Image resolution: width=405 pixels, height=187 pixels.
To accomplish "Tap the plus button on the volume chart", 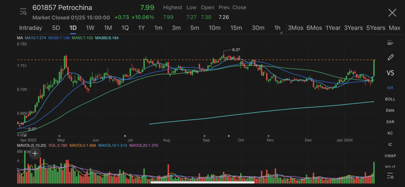I will coord(35,154).
